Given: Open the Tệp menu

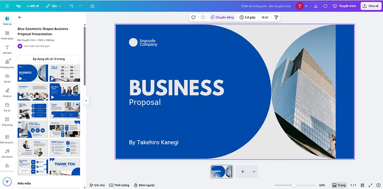Looking at the screenshot, I should pyautogui.click(x=19, y=6).
